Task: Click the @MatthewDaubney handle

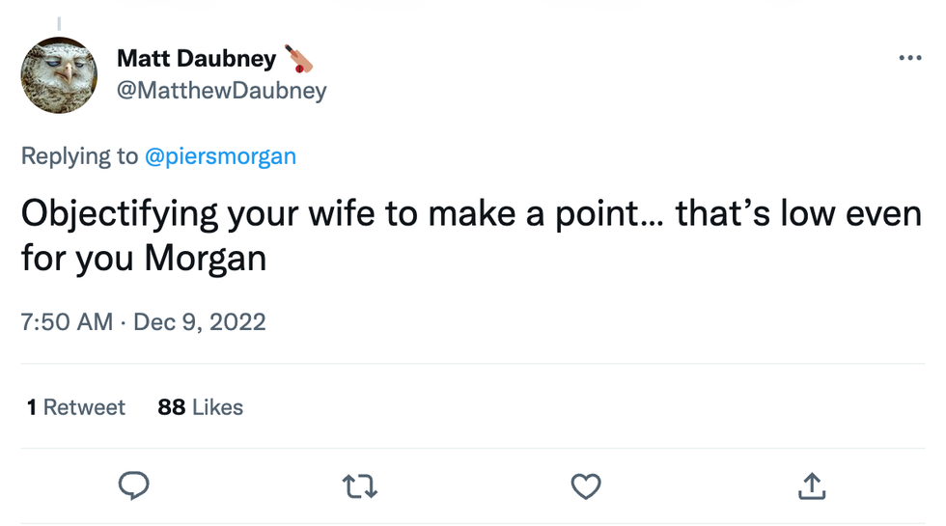Action: 221,91
